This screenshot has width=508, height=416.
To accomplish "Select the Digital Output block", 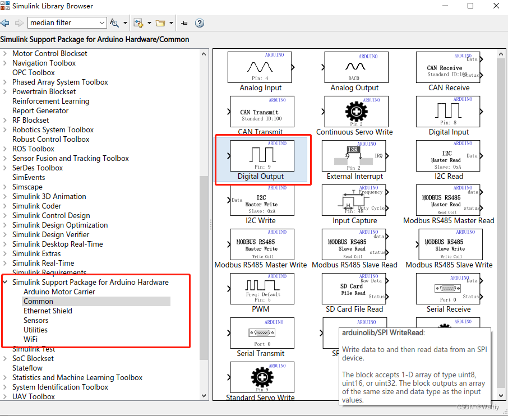I will coord(261,156).
